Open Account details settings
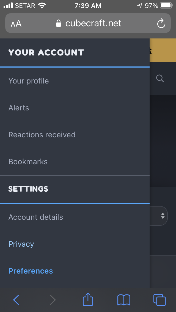 [36, 217]
